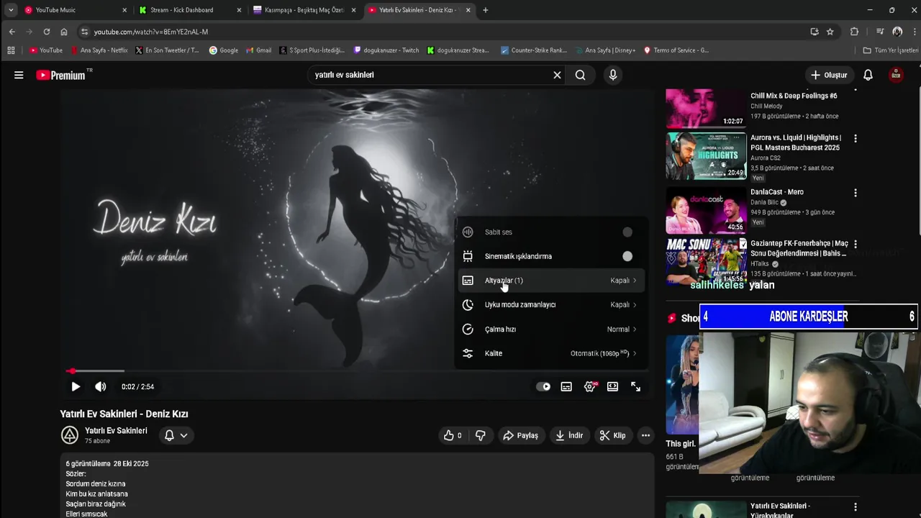Open Ana Sayfa - Netflix bookmark
This screenshot has height=518, width=921.
pyautogui.click(x=99, y=50)
